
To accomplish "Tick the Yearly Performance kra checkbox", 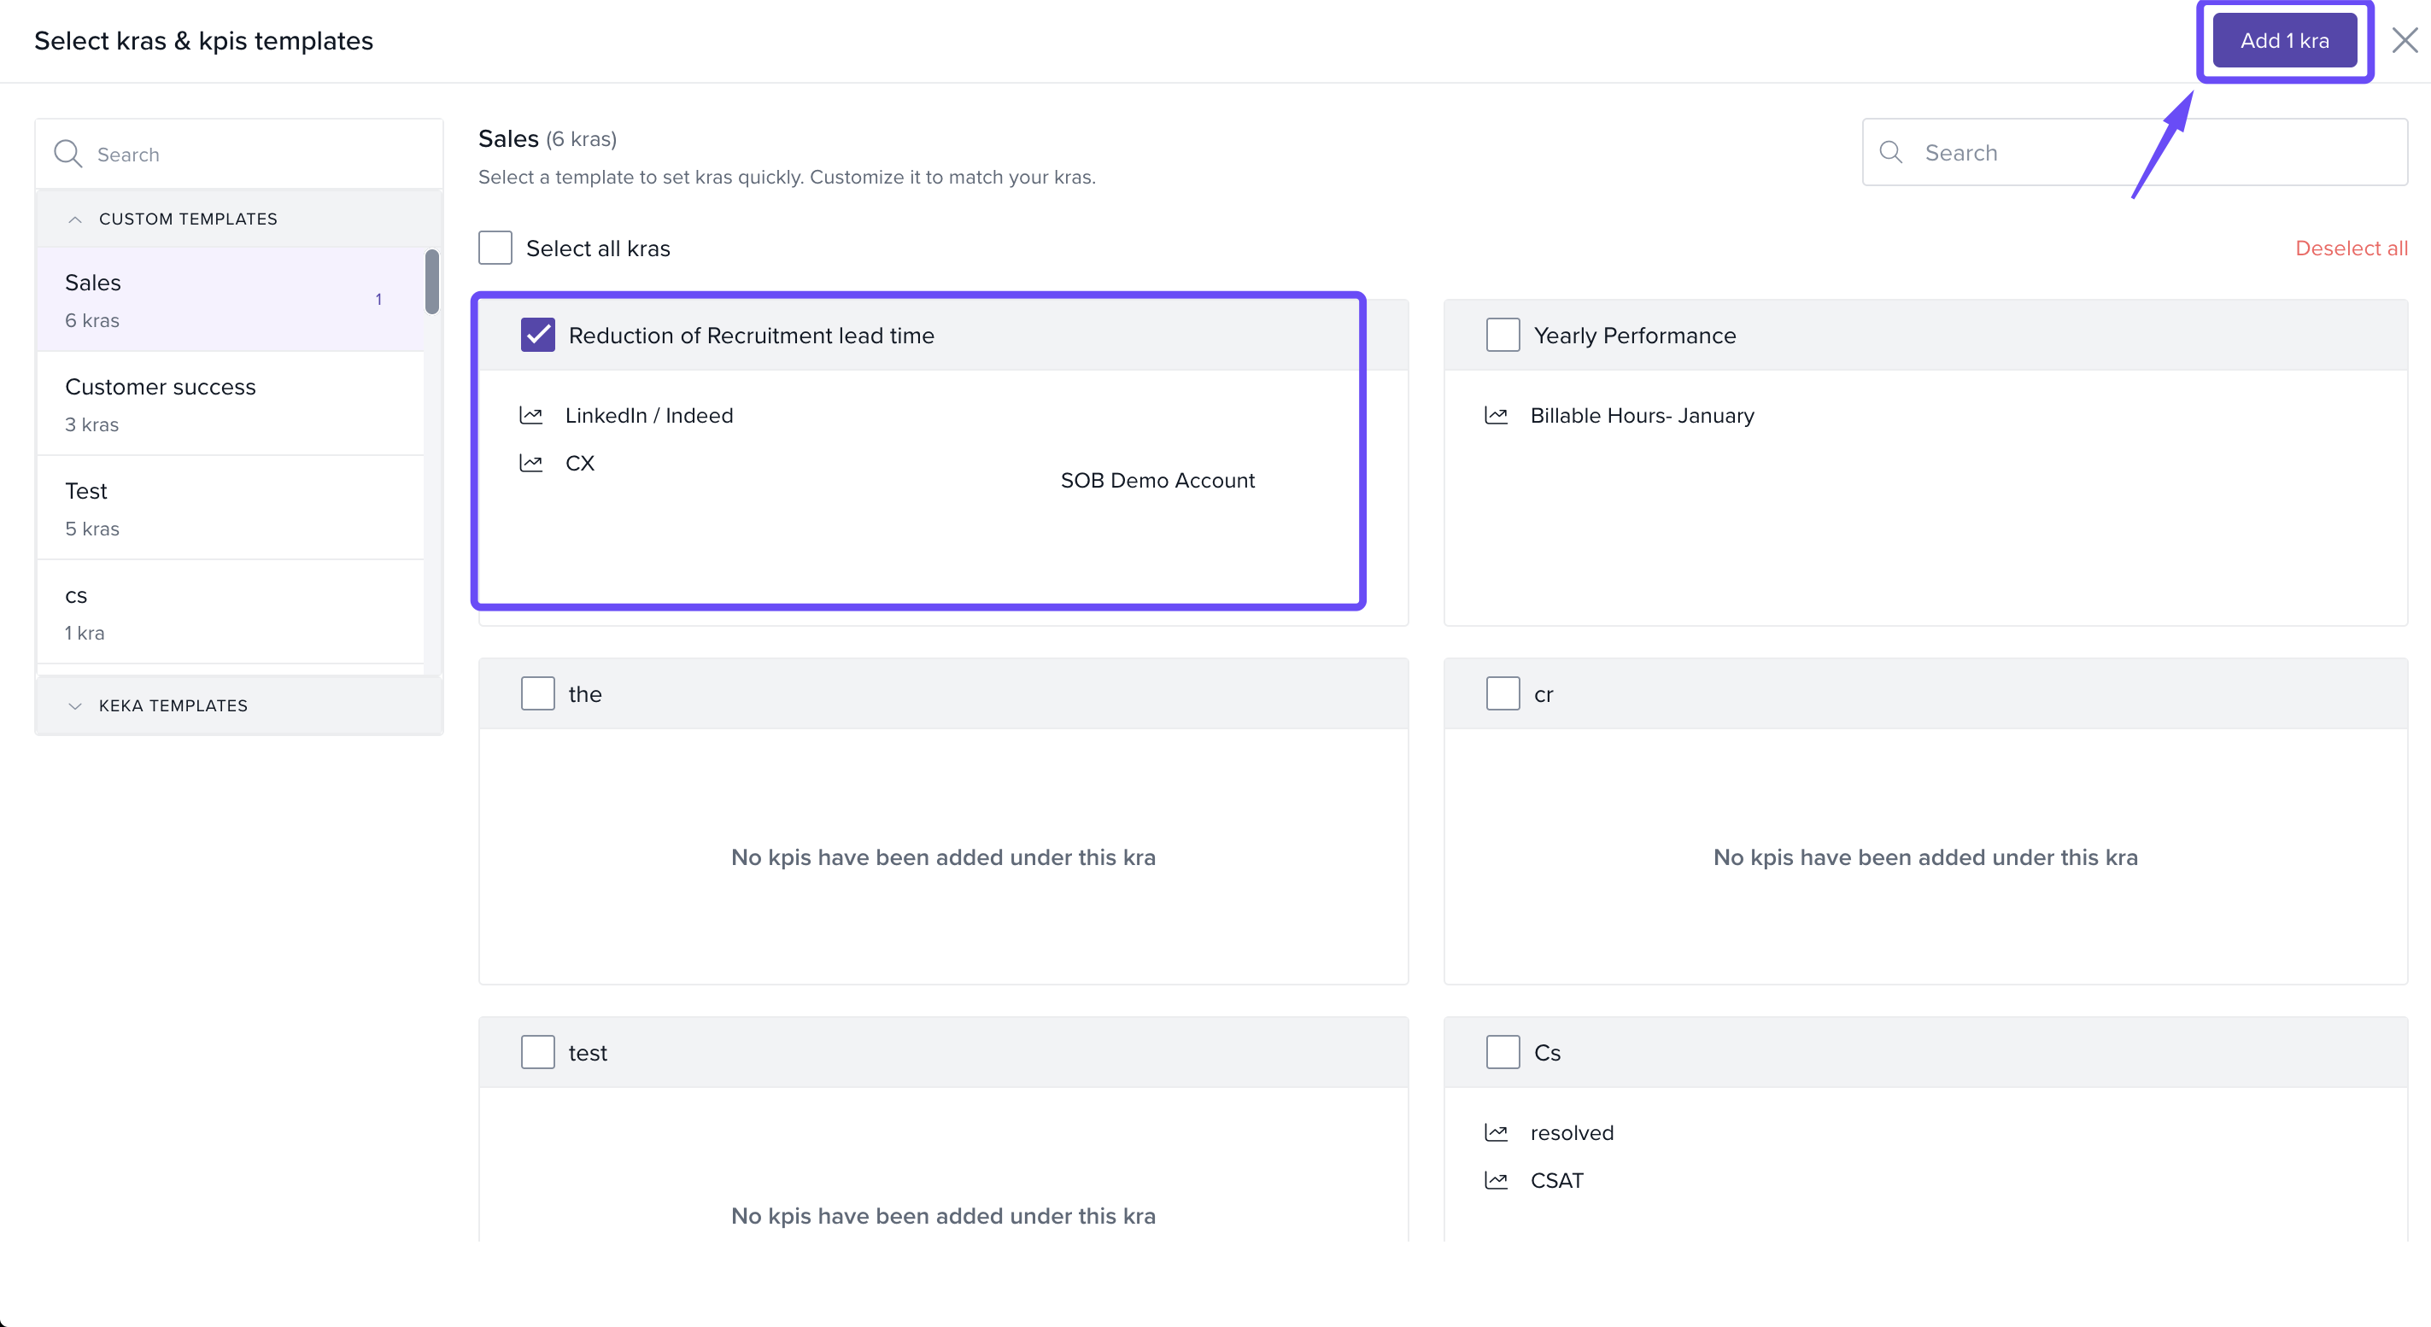I will (1503, 335).
